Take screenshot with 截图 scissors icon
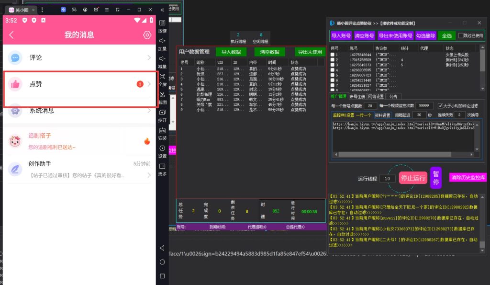The width and height of the screenshot is (490, 285). click(162, 94)
